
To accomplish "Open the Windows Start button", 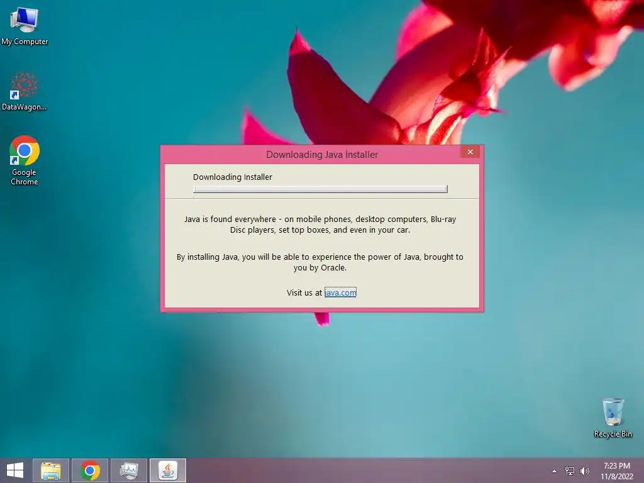I will tap(15, 470).
